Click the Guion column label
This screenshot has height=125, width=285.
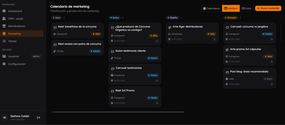[114, 18]
